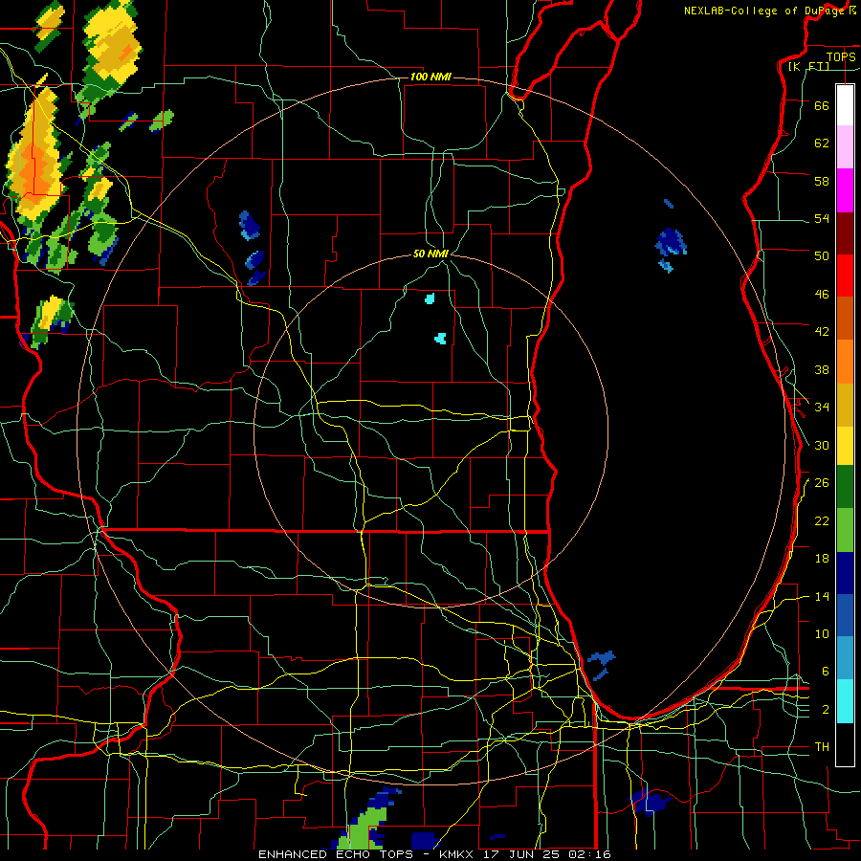This screenshot has height=861, width=861.
Task: Select the dark maroon legend swatch
Action: [845, 233]
